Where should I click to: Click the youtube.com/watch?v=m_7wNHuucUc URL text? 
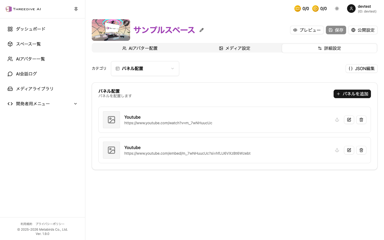coord(168,123)
